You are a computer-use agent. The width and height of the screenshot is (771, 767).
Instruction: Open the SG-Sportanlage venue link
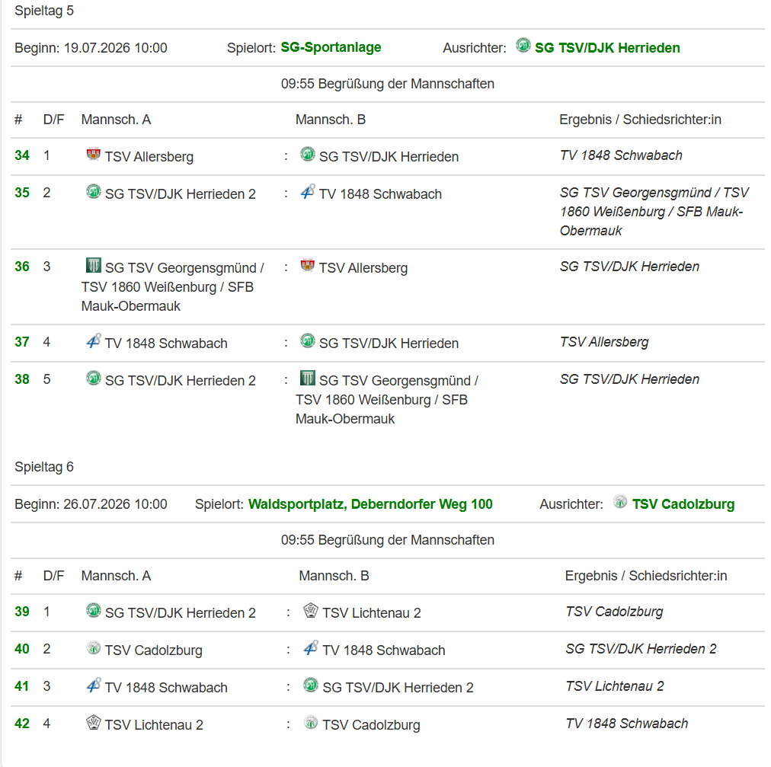[331, 47]
